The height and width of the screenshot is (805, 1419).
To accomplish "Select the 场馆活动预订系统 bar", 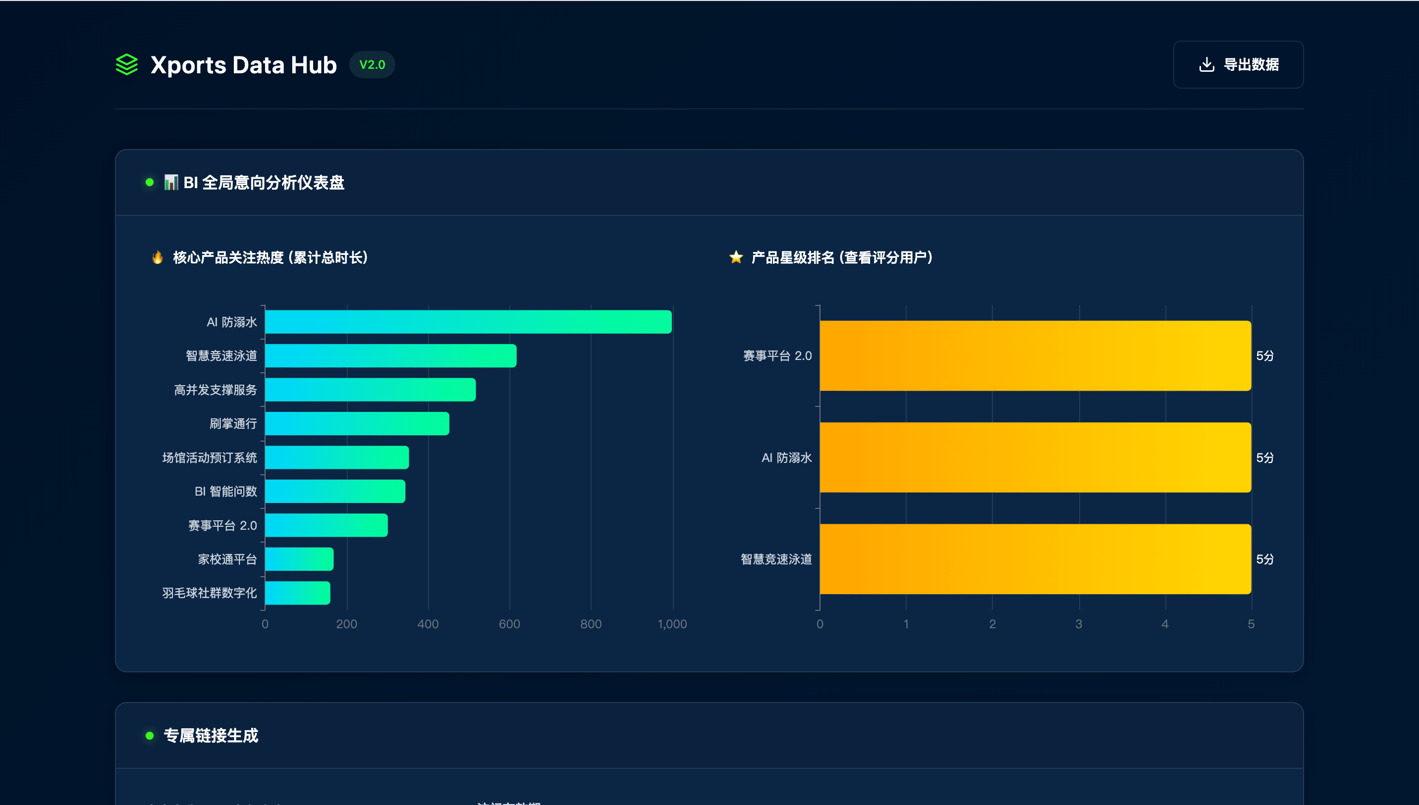I will (x=337, y=457).
